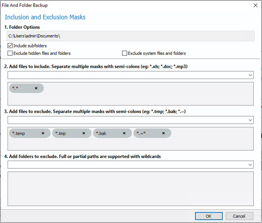Image resolution: width=262 pixels, height=223 pixels.
Task: Click the exclude folders path input field
Action: pos(127,165)
